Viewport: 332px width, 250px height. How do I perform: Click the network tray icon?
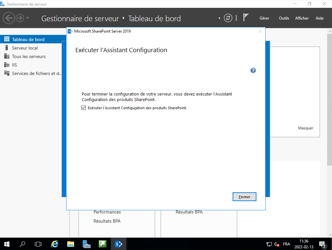coord(269,244)
